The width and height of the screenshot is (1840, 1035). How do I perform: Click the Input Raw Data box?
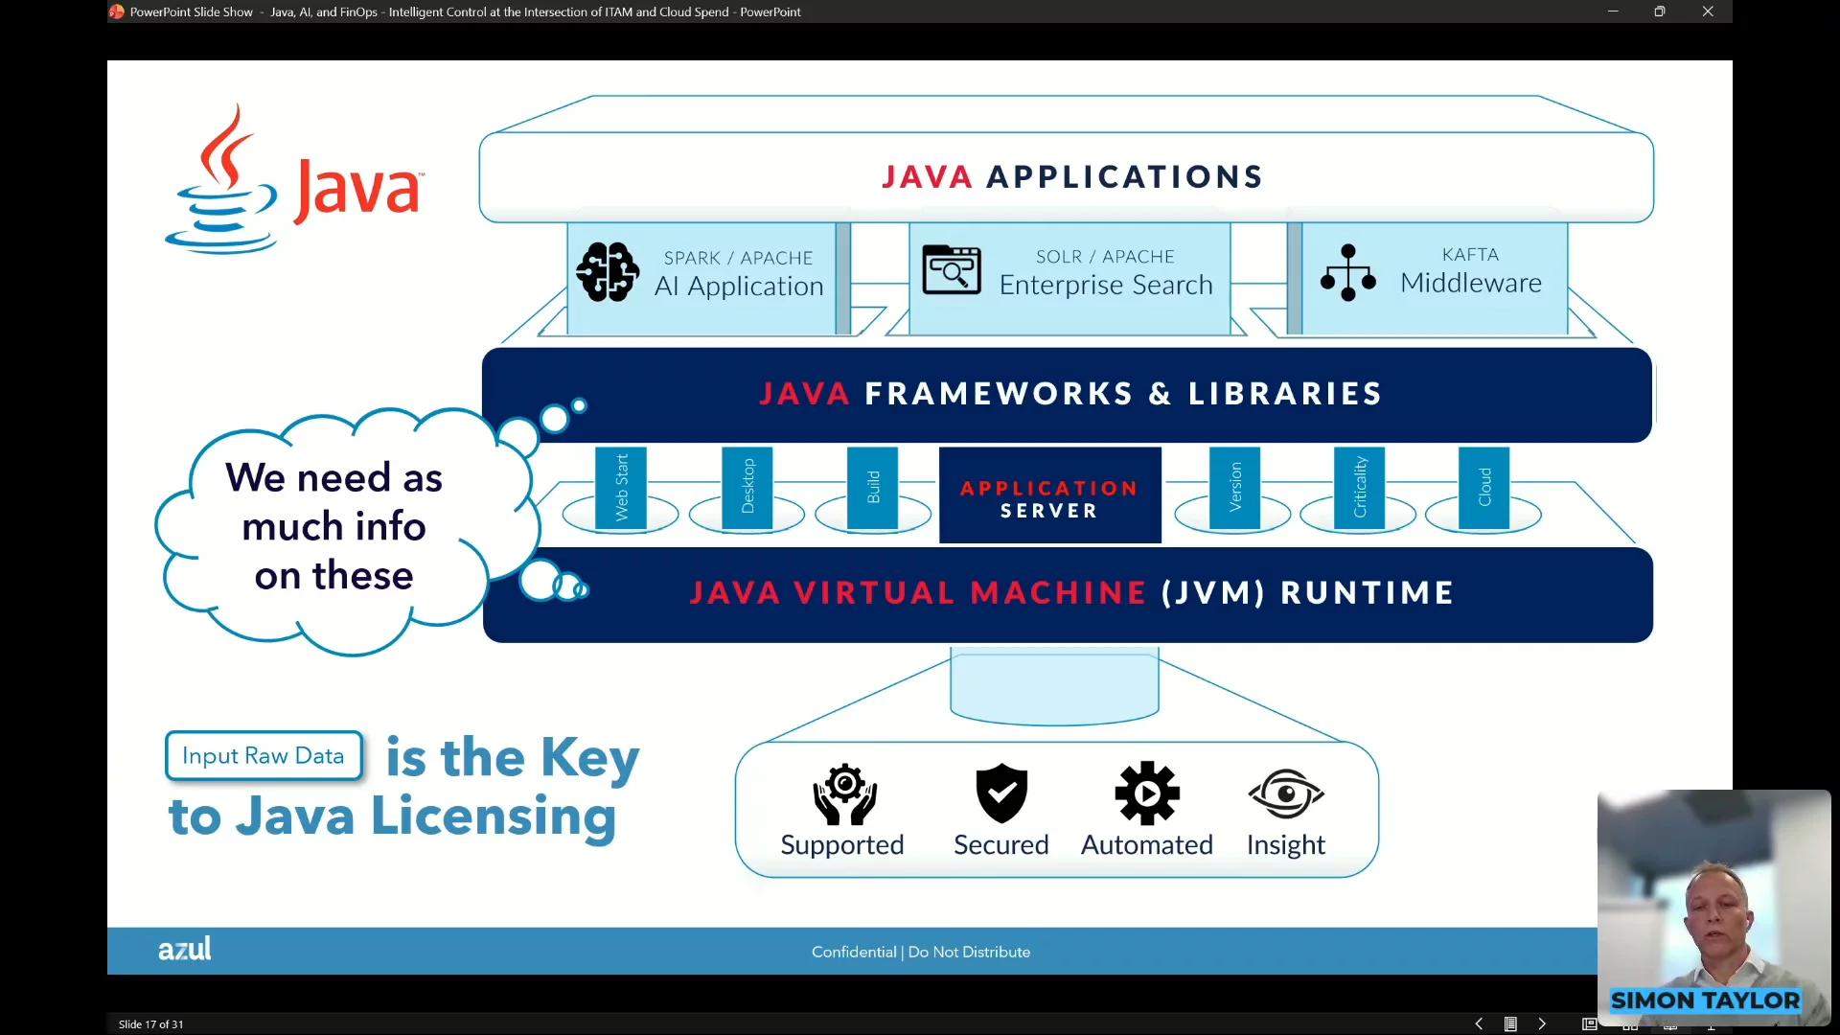tap(264, 755)
